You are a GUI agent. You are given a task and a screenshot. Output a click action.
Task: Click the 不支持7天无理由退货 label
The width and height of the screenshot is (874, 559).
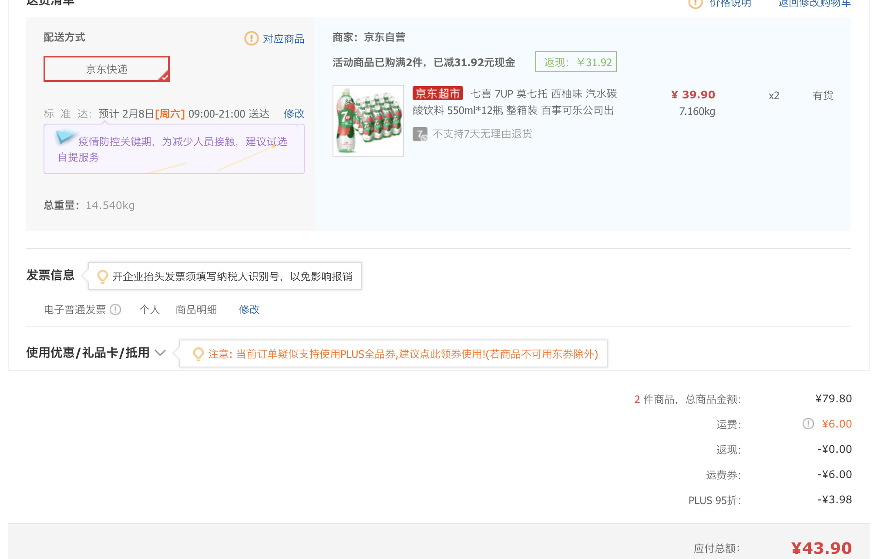[x=482, y=134]
